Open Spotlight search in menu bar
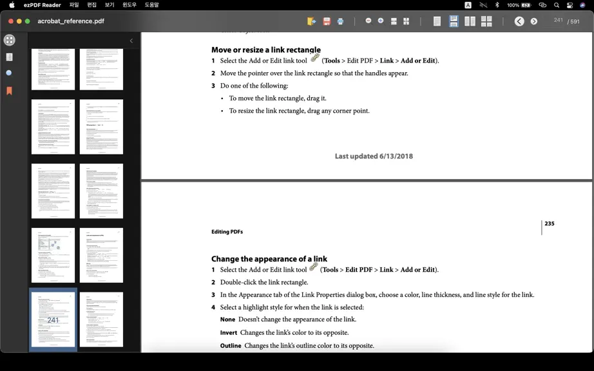594x371 pixels. 557,5
